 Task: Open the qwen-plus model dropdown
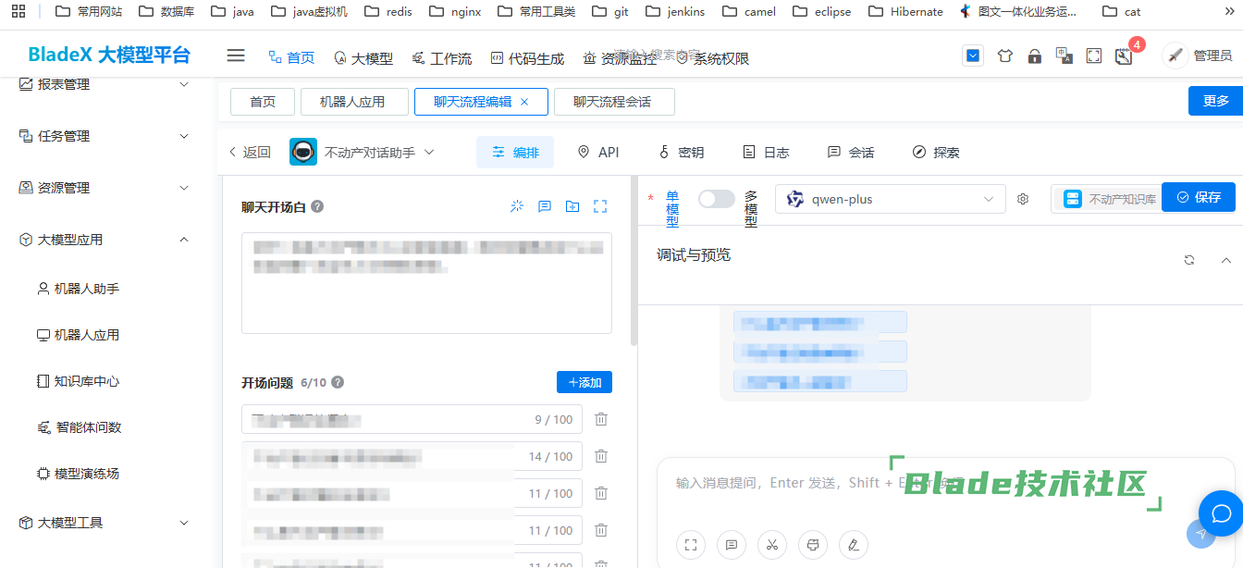[890, 199]
